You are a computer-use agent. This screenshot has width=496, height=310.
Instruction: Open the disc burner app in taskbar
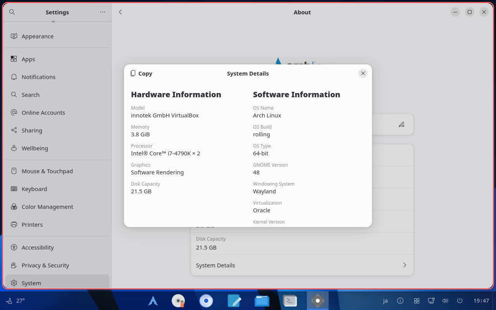point(178,301)
